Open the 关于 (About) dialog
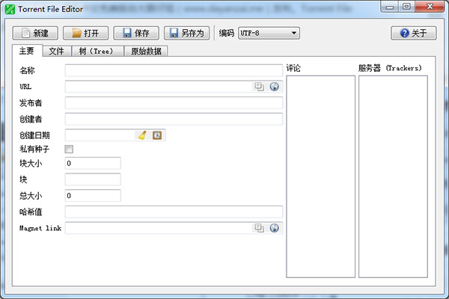Viewport: 449px width, 299px height. (413, 33)
